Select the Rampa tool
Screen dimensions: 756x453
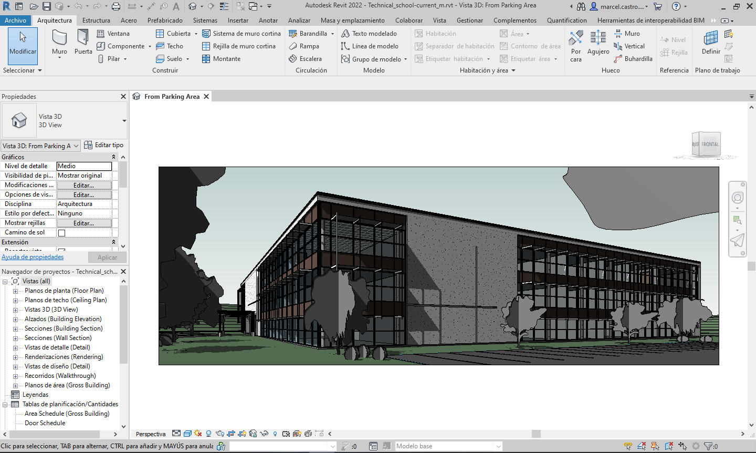coord(304,46)
